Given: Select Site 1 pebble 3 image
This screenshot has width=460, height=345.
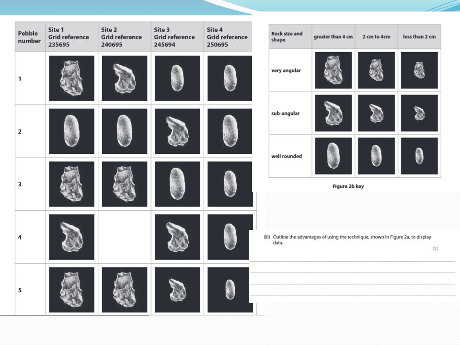Looking at the screenshot, I should 71,184.
